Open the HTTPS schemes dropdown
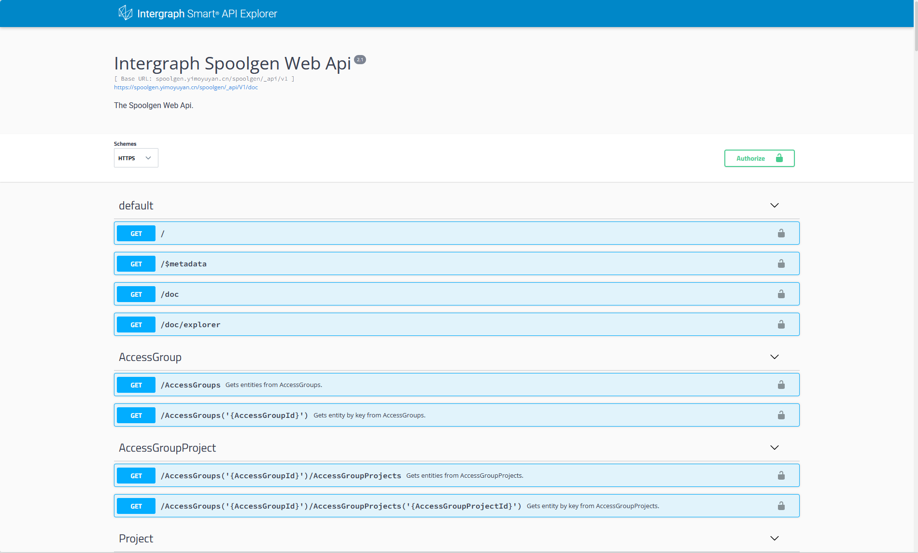918x553 pixels. coord(136,158)
